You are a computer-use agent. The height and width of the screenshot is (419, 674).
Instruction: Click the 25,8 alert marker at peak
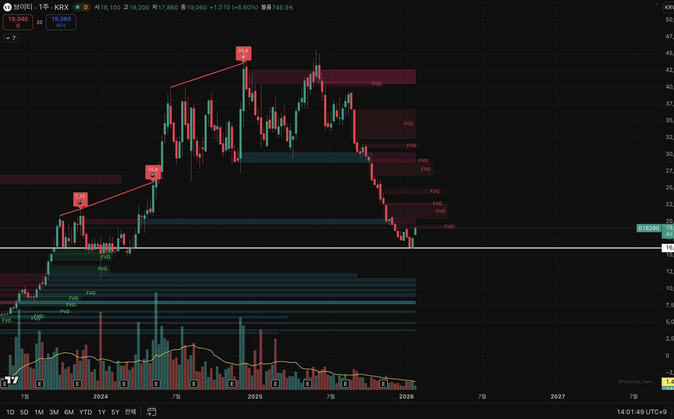(x=243, y=53)
